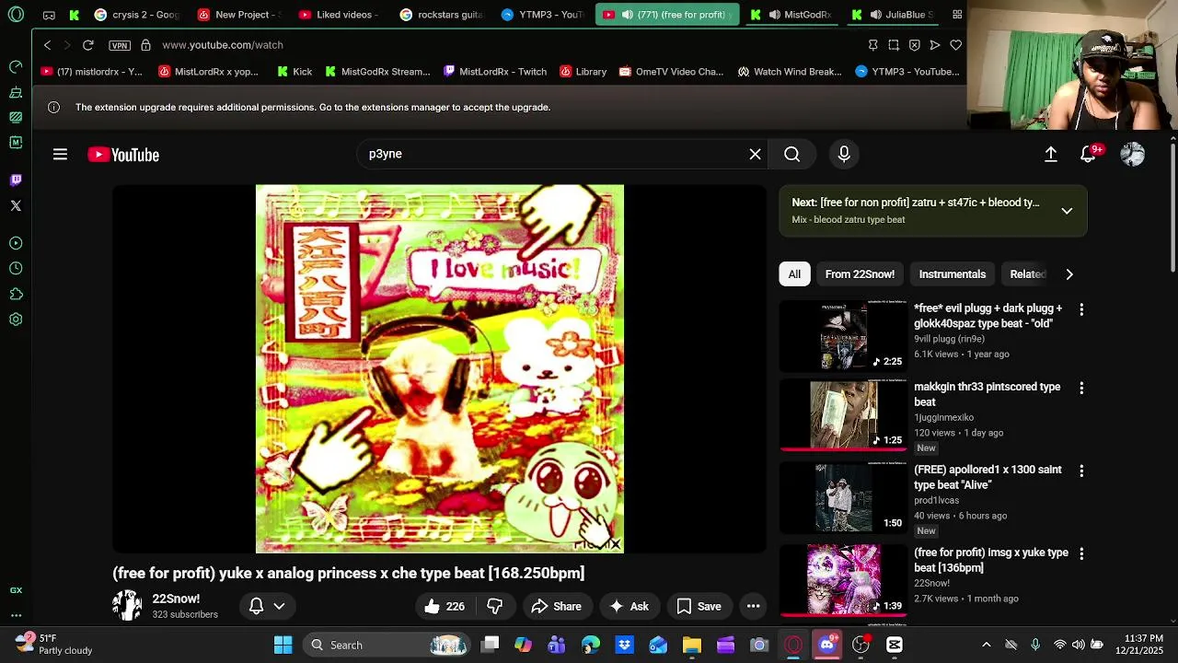Open the Windows Start menu
1178x663 pixels.
coord(283,646)
